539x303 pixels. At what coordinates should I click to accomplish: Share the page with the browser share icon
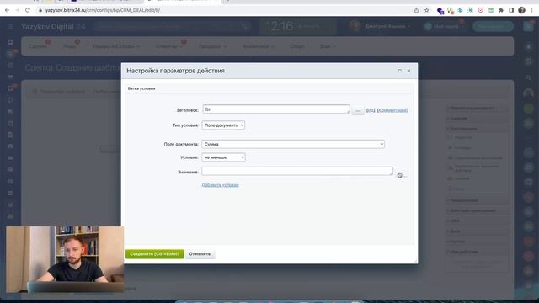point(416,10)
